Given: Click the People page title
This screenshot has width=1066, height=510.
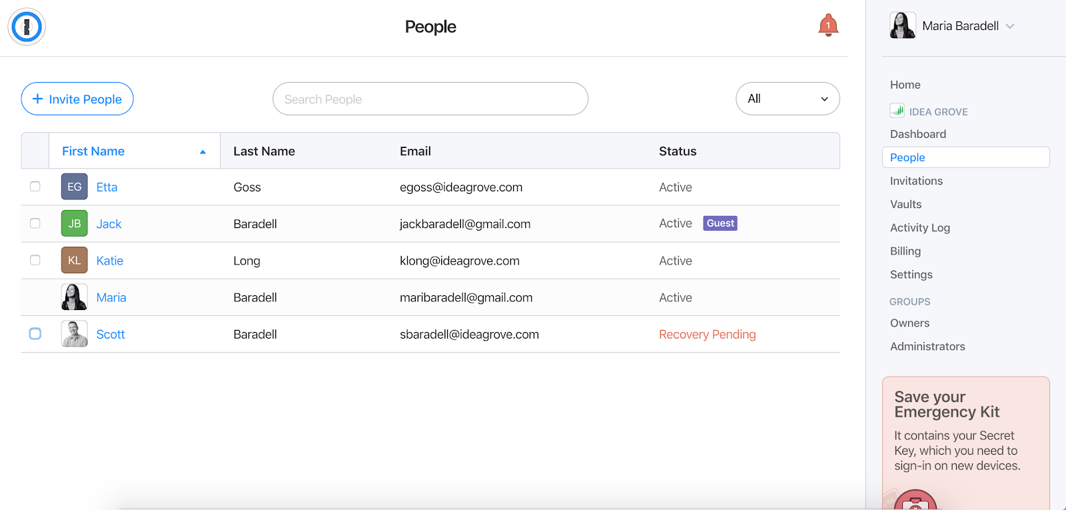Looking at the screenshot, I should [x=430, y=27].
